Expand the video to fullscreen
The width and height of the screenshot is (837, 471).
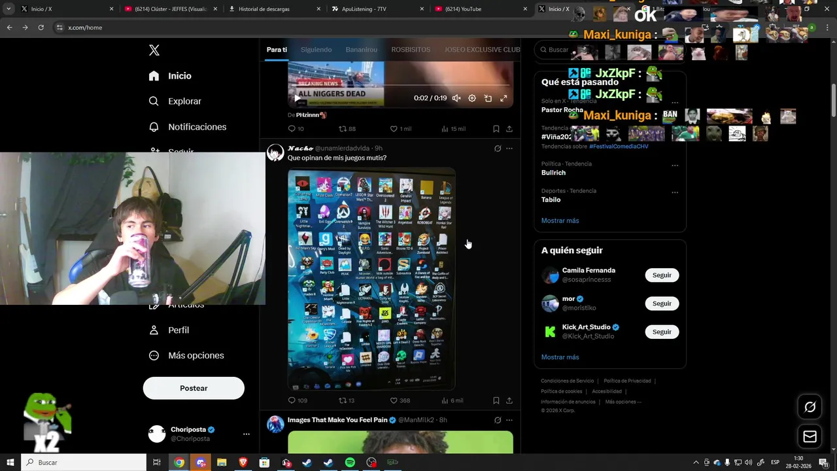[504, 98]
